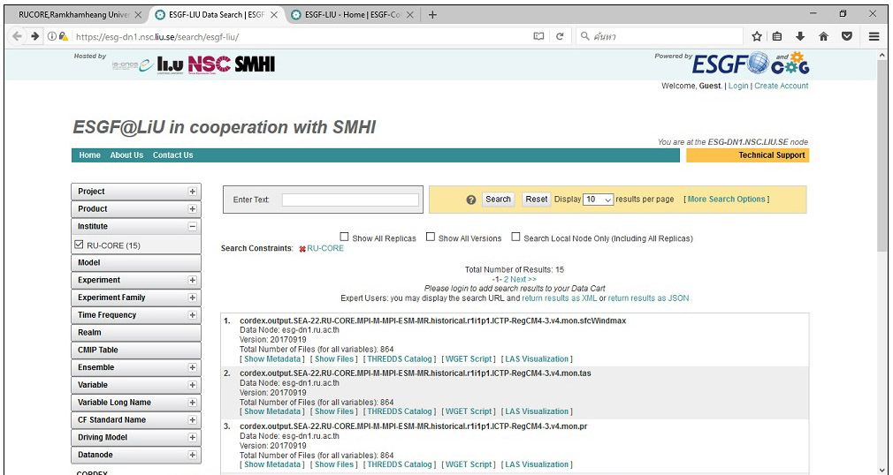The height and width of the screenshot is (475, 893).
Task: Click the IS-ENES logo in header
Action: 133,64
